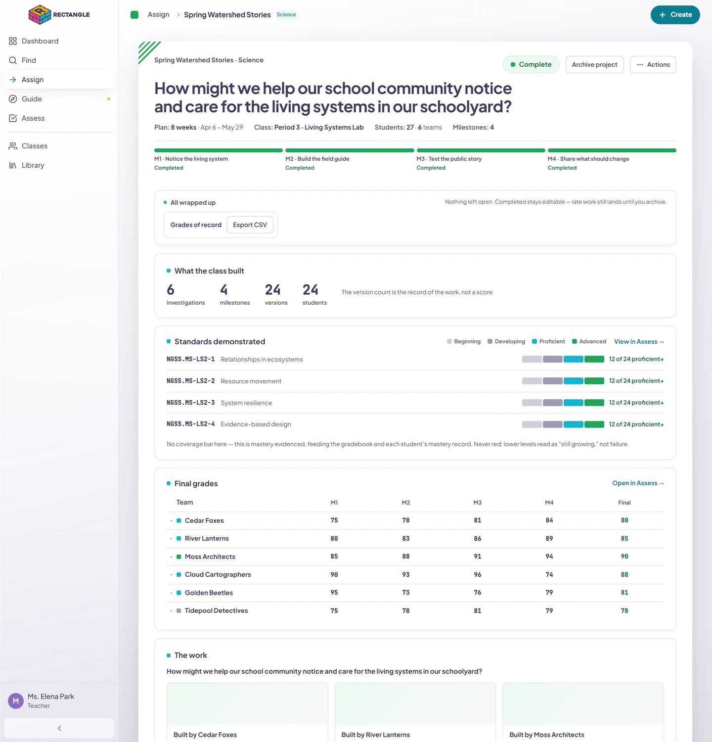Expand the Cedar Foxes row

tap(172, 521)
